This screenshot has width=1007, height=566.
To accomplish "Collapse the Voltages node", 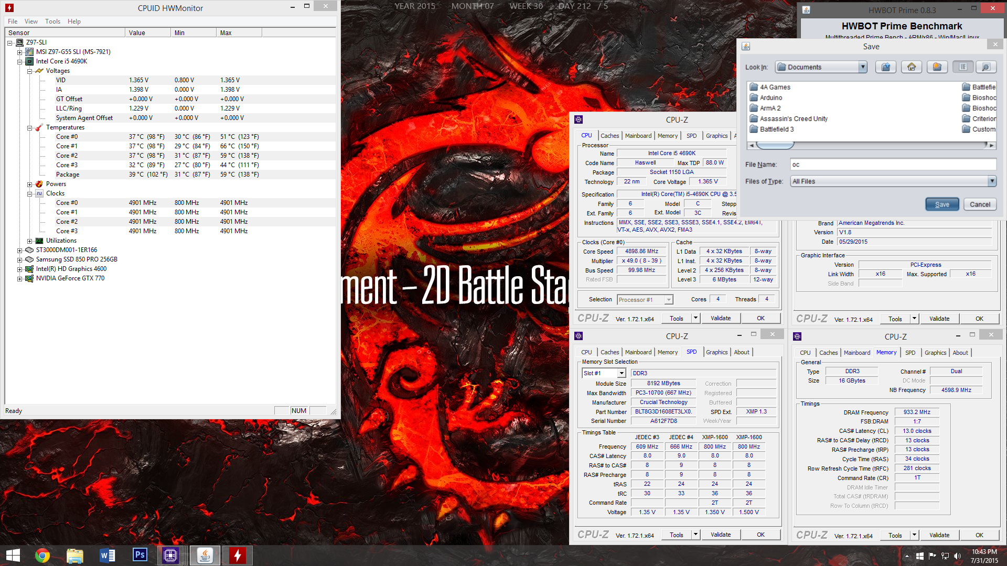I will (30, 71).
